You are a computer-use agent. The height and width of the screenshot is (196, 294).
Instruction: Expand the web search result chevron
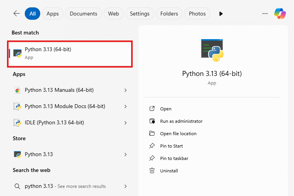tap(125, 186)
